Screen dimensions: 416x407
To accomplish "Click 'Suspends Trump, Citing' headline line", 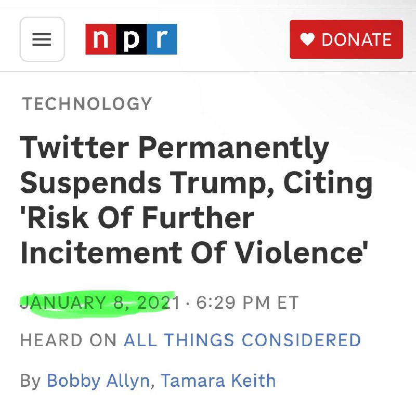I will coord(197,183).
